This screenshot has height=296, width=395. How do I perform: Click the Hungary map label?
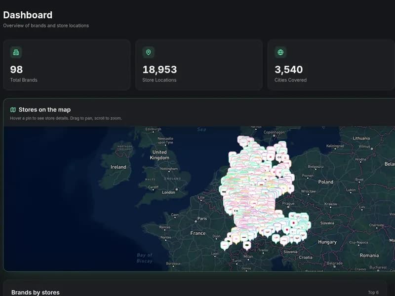tap(327, 242)
